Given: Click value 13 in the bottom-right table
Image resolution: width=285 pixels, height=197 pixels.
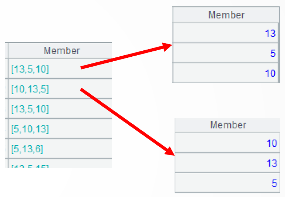Looking at the screenshot, I should 272,163.
